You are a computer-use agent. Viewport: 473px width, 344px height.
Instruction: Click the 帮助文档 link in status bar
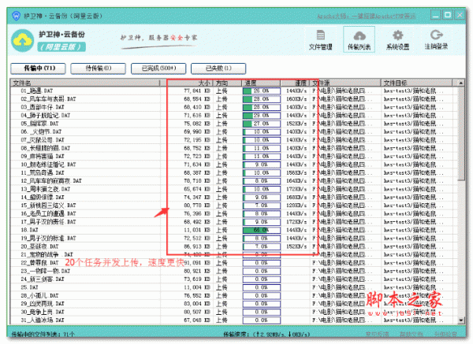(412, 334)
